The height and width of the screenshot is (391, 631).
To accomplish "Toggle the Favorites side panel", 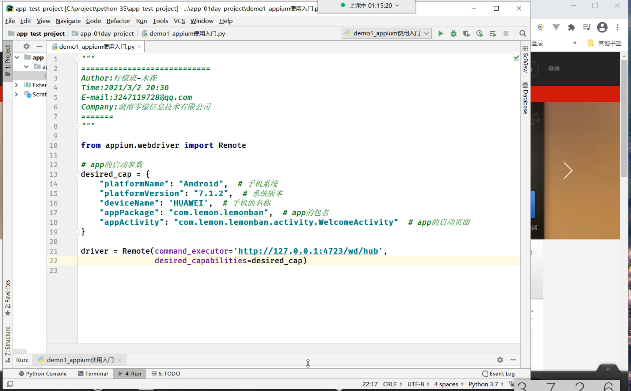I will 8,297.
